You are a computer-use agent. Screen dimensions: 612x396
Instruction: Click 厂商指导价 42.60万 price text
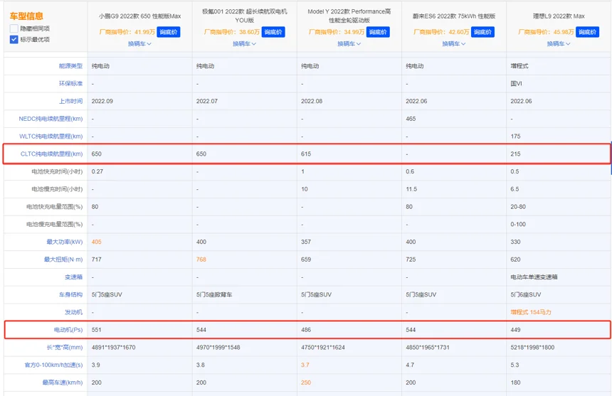coord(441,32)
